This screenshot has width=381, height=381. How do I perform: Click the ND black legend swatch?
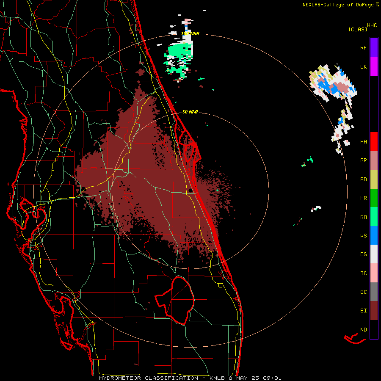(x=374, y=329)
